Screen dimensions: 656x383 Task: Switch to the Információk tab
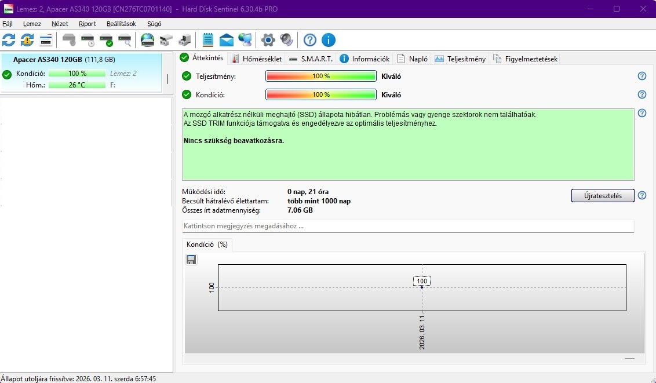365,59
